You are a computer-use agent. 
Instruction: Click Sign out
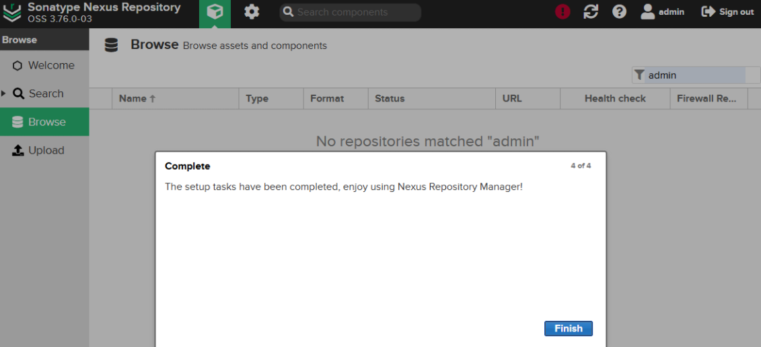click(x=727, y=12)
